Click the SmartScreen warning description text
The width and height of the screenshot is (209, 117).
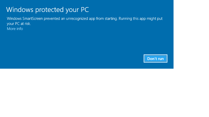[x=84, y=19]
